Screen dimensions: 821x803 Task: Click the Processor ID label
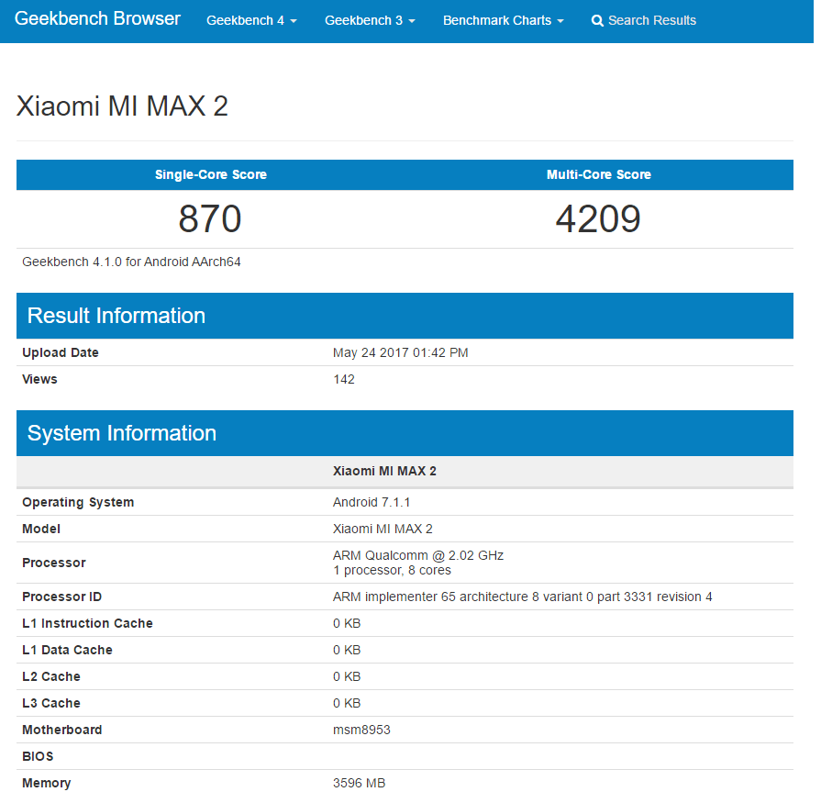tap(61, 597)
